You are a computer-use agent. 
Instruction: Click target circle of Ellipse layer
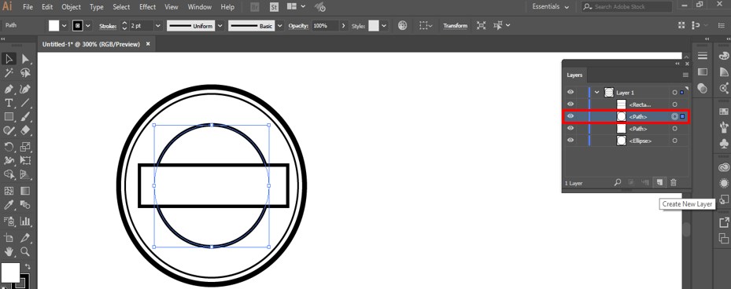click(674, 141)
